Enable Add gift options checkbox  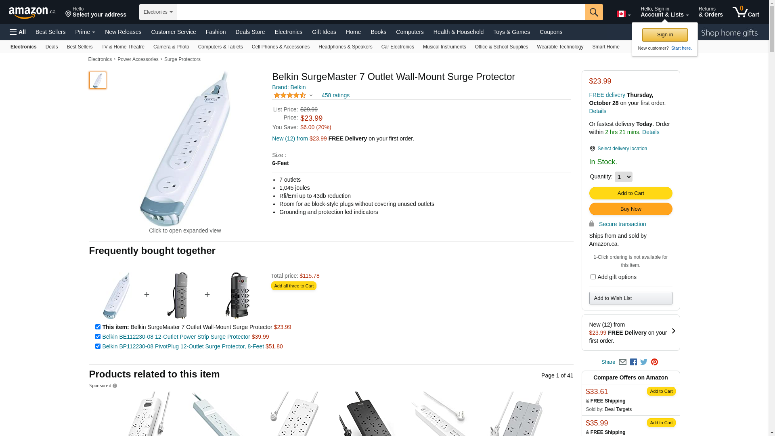593,277
